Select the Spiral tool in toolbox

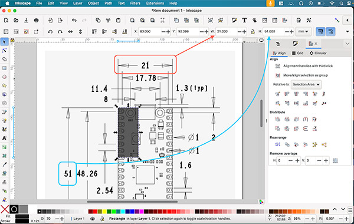[x=4, y=103]
